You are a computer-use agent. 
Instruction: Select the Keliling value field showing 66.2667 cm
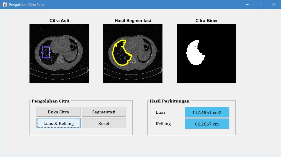click(207, 124)
